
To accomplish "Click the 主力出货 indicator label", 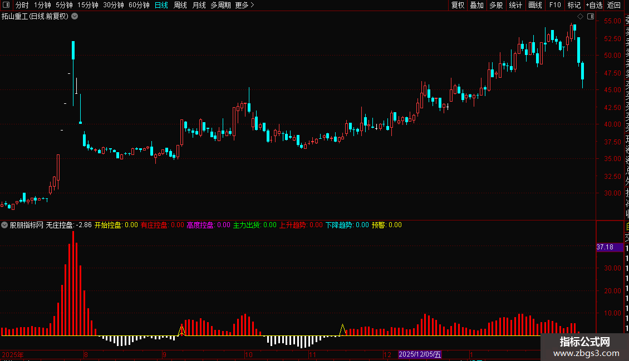I will [255, 225].
